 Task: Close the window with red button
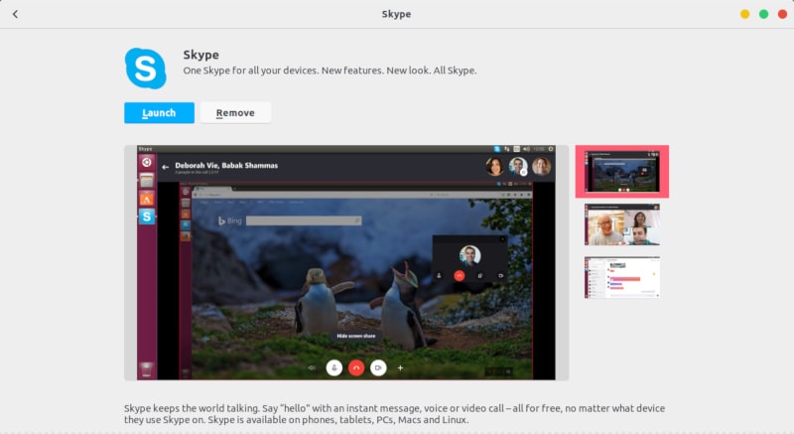(782, 14)
